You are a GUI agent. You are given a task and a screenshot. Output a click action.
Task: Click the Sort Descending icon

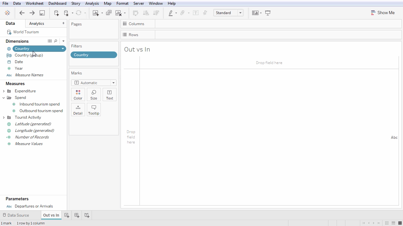tap(156, 13)
